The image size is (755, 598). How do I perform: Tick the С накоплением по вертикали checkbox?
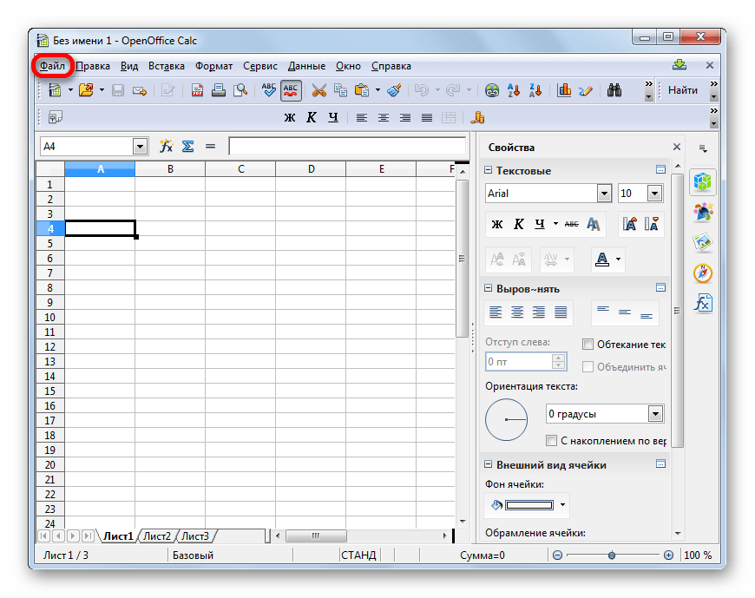point(551,441)
